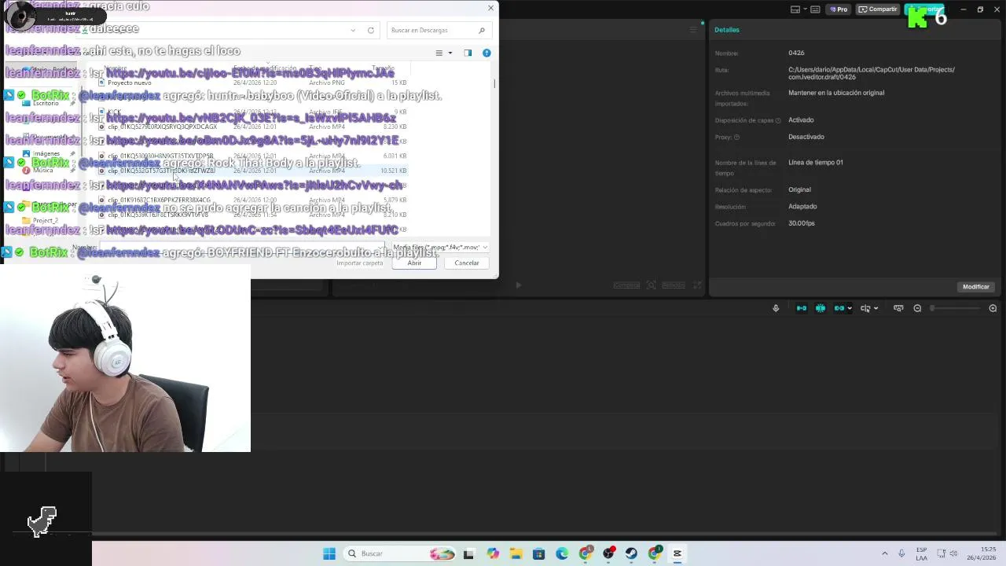The image size is (1006, 566).
Task: Click the player focus frame icon
Action: click(651, 285)
